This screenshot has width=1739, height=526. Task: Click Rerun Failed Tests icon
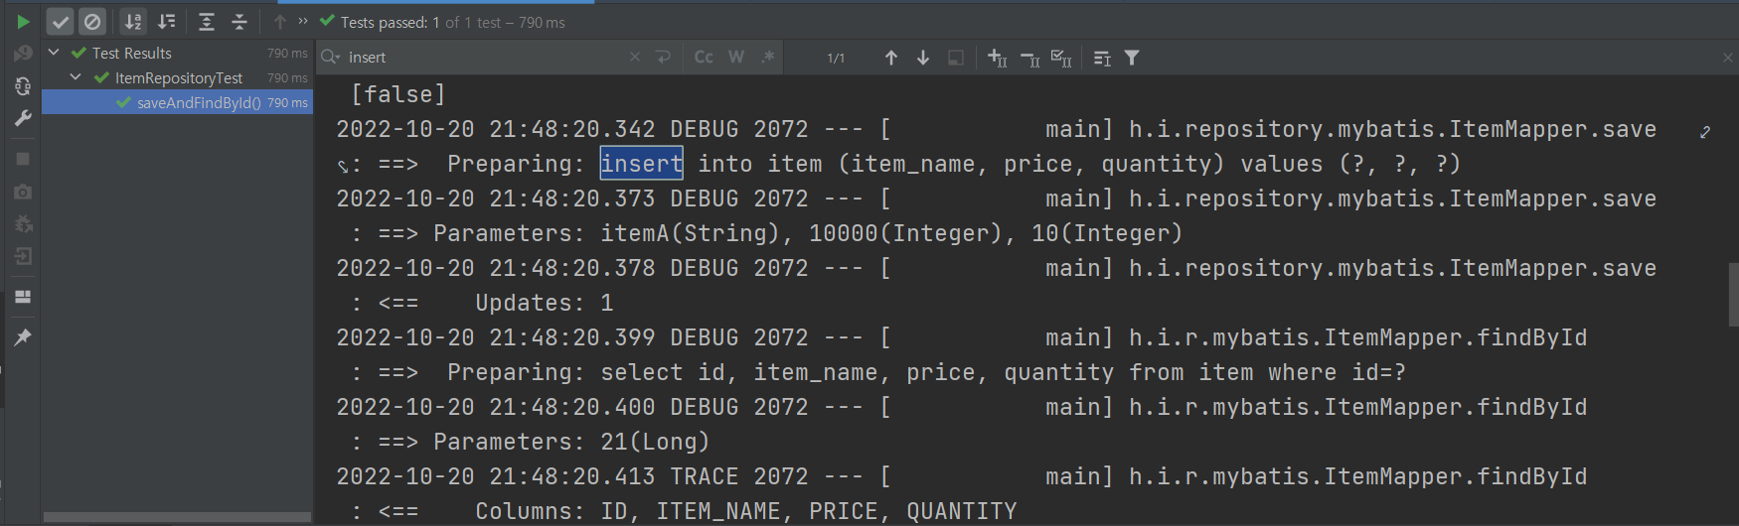pyautogui.click(x=23, y=54)
